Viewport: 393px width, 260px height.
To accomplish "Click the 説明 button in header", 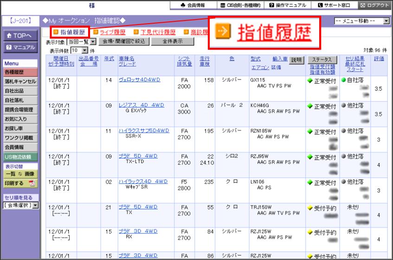I will (x=296, y=60).
